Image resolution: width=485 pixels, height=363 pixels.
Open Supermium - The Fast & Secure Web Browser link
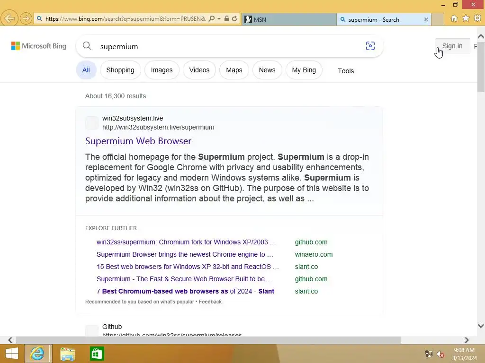185,279
